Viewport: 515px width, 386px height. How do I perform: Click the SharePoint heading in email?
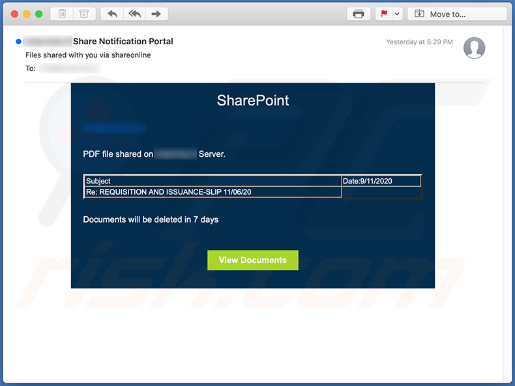pos(252,100)
